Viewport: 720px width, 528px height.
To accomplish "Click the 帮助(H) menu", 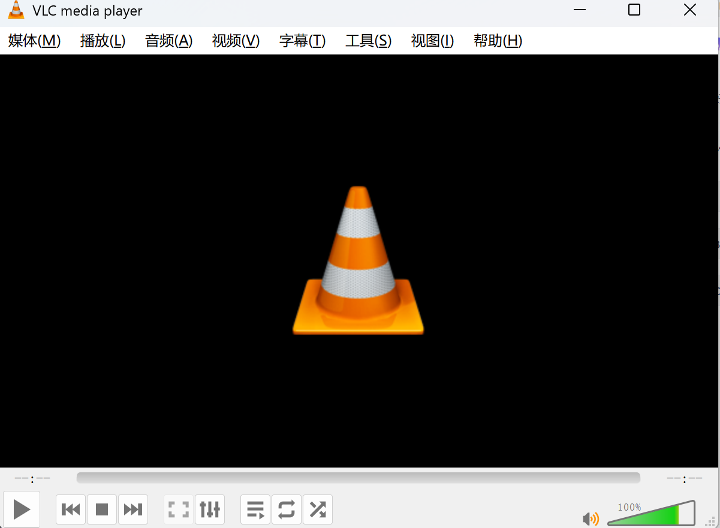I will pos(498,41).
